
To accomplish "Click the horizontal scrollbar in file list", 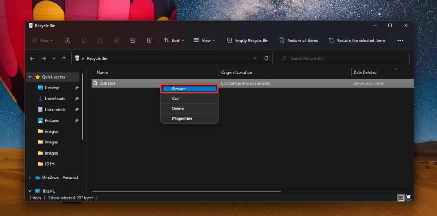I will [x=186, y=191].
